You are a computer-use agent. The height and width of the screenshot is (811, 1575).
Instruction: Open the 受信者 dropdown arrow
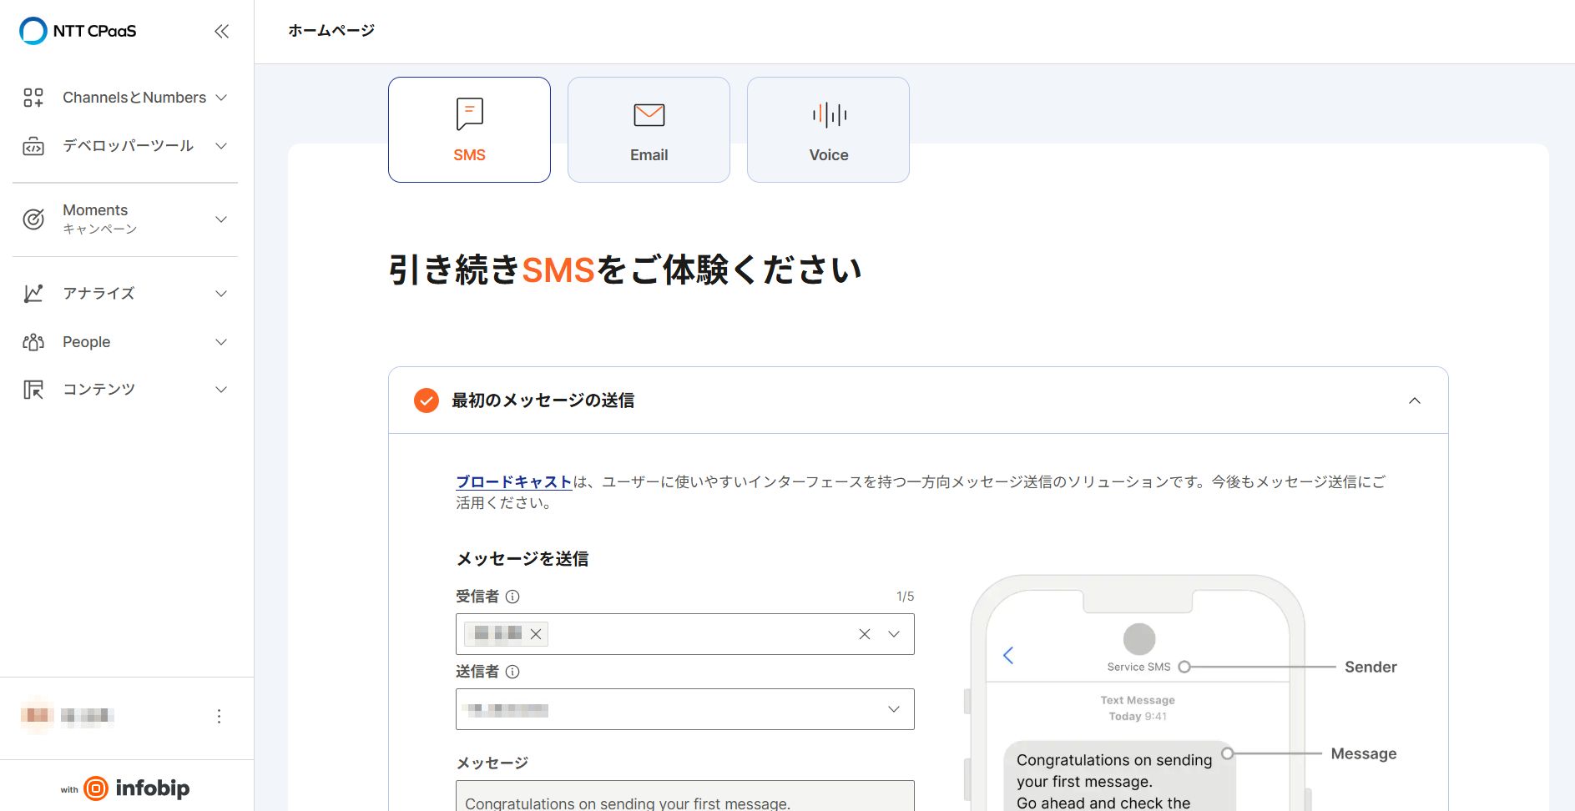[894, 634]
